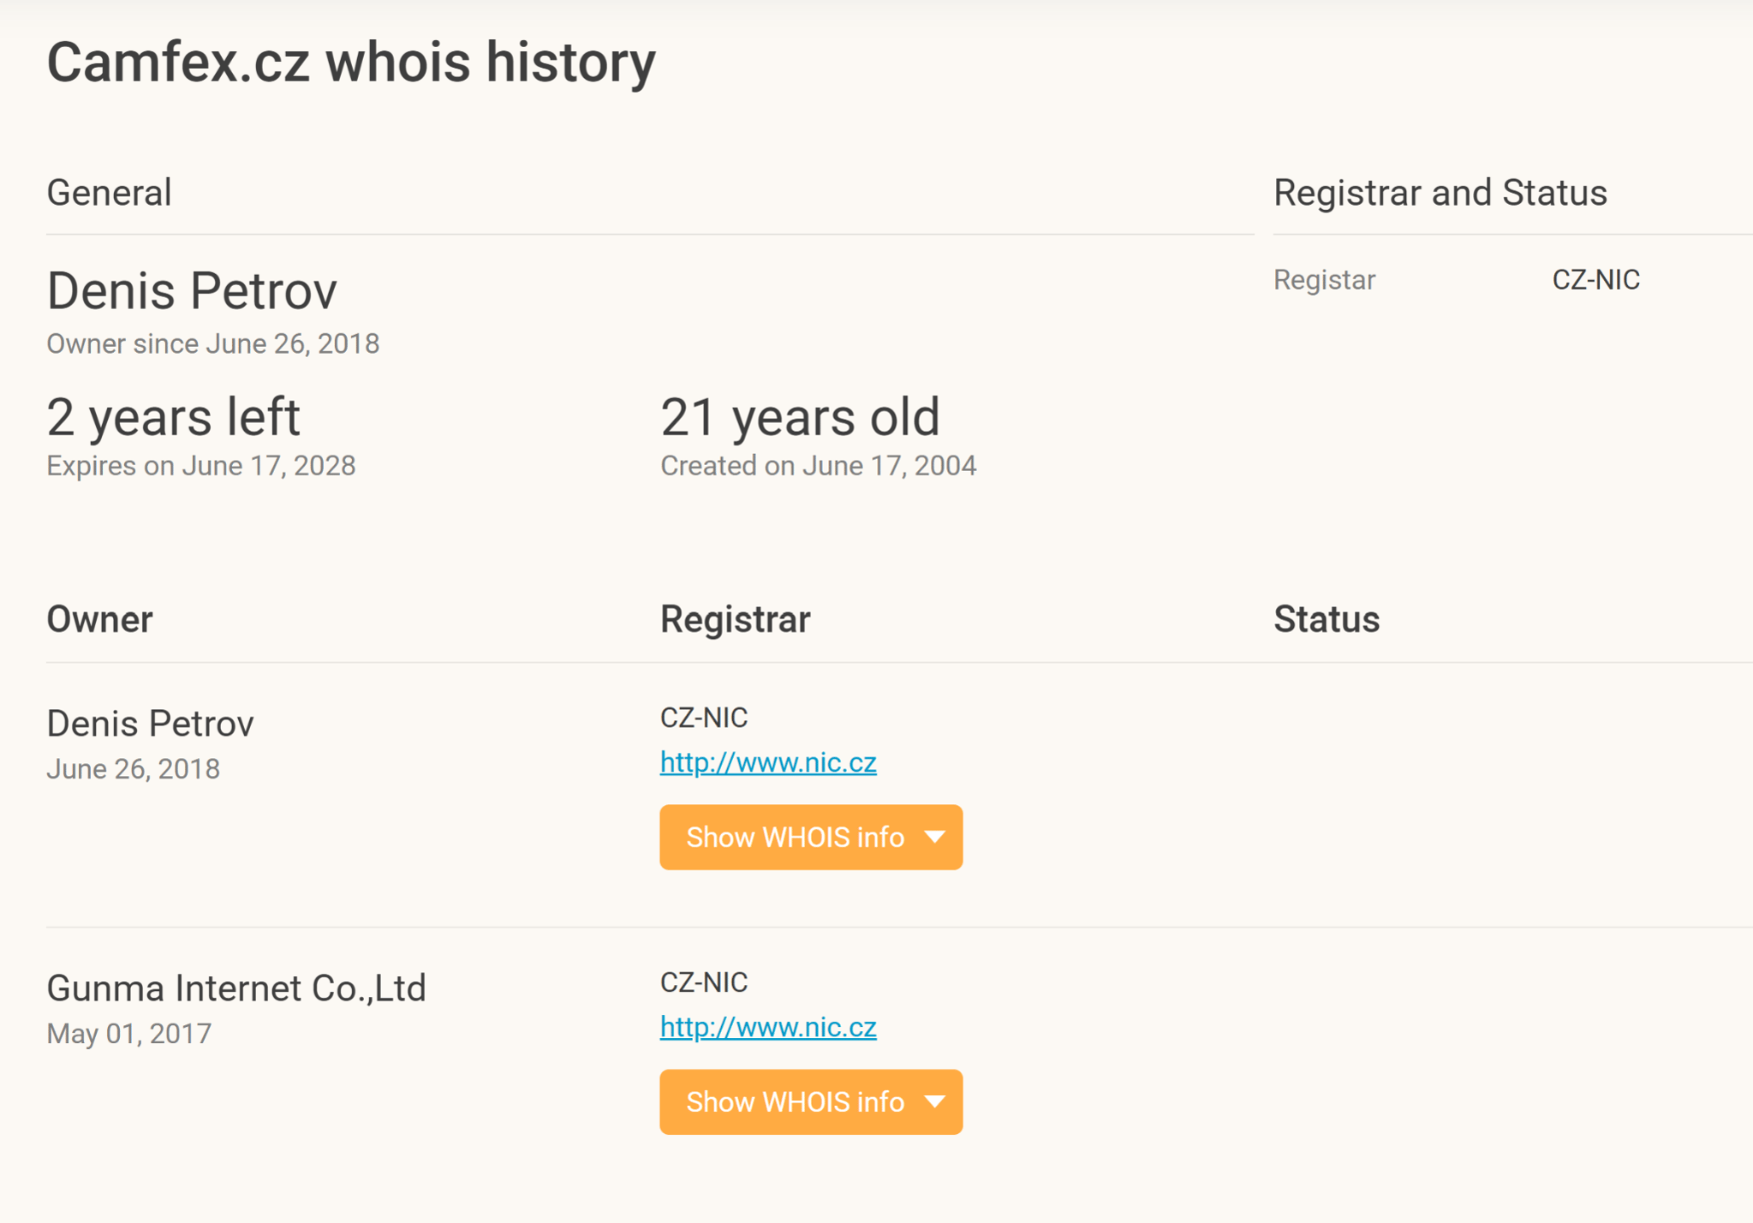Click the Camfex.cz whois history title
This screenshot has width=1753, height=1223.
[351, 63]
